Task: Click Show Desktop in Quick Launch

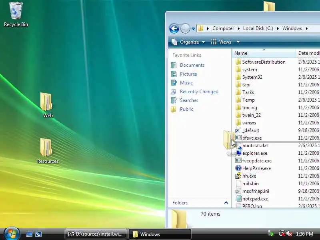Action: [x=29, y=234]
